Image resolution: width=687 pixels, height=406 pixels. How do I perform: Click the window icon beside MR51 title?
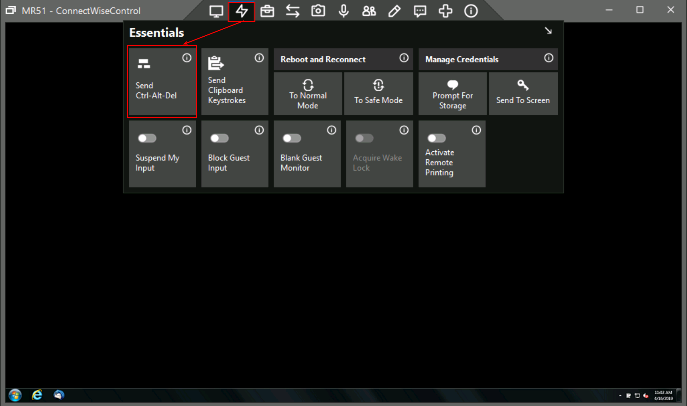coord(11,11)
